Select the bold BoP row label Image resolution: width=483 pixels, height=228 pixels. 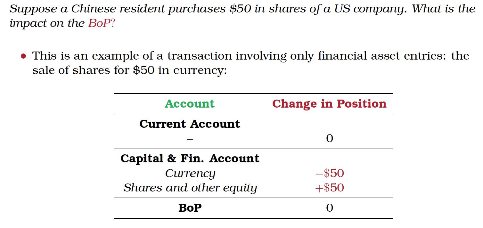pyautogui.click(x=190, y=208)
